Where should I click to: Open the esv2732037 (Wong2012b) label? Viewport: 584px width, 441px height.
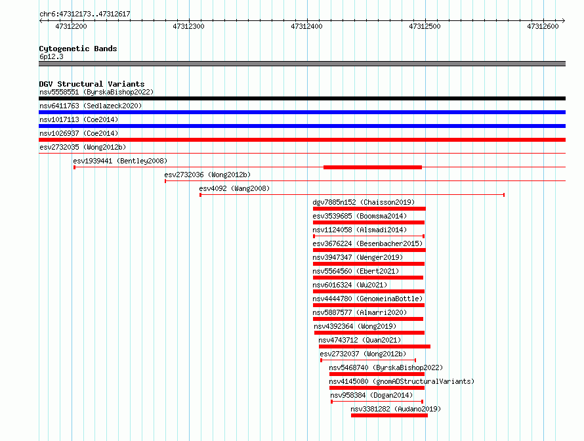click(363, 354)
